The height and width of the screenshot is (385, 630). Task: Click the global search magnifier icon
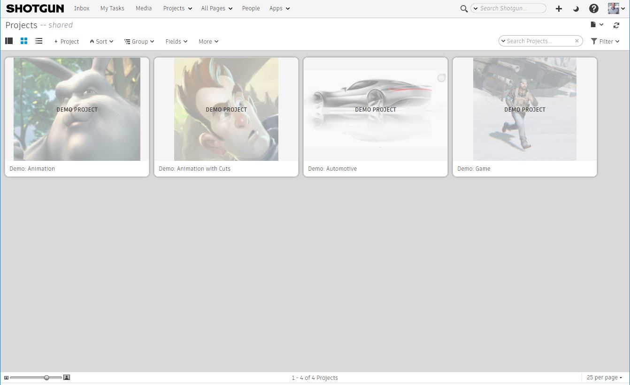click(x=464, y=8)
